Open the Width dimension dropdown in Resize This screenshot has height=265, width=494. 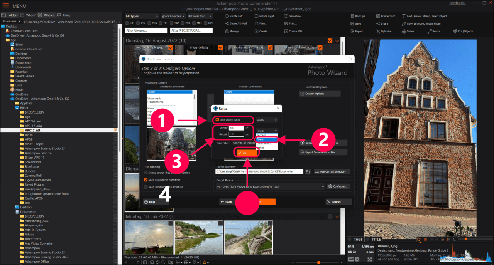click(267, 120)
